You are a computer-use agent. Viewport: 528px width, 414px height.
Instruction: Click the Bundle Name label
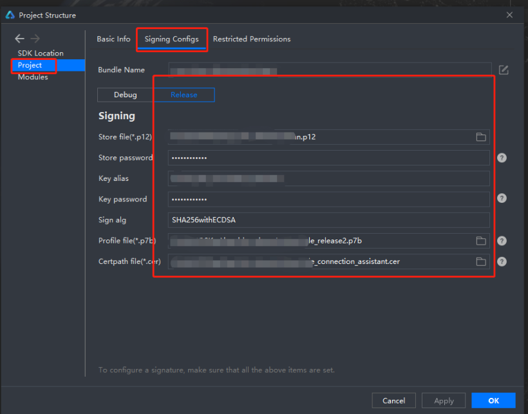coord(121,70)
